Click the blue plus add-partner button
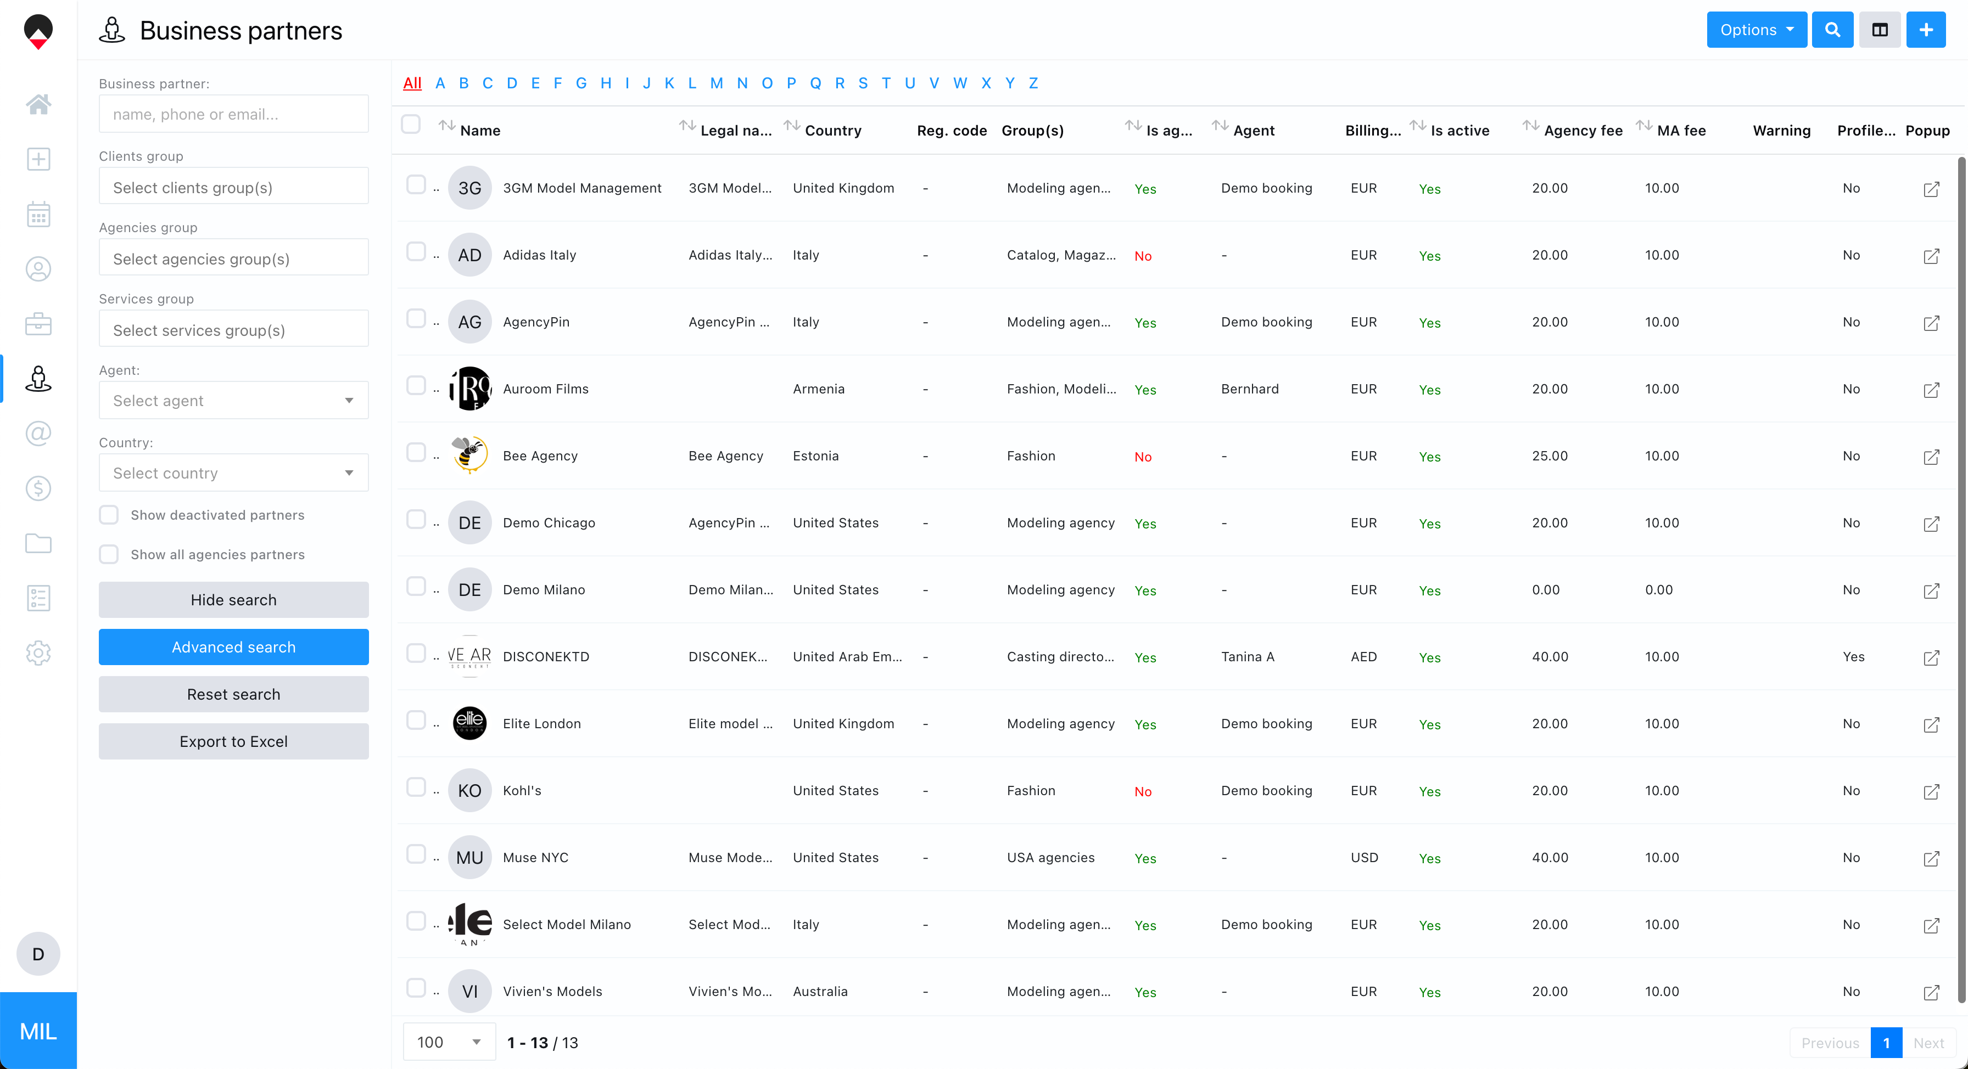The image size is (1968, 1069). coord(1926,30)
